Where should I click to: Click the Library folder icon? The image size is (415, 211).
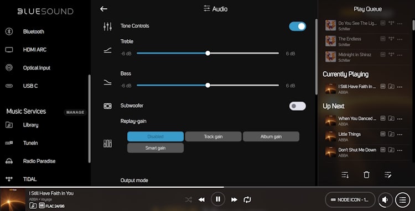tap(9, 125)
